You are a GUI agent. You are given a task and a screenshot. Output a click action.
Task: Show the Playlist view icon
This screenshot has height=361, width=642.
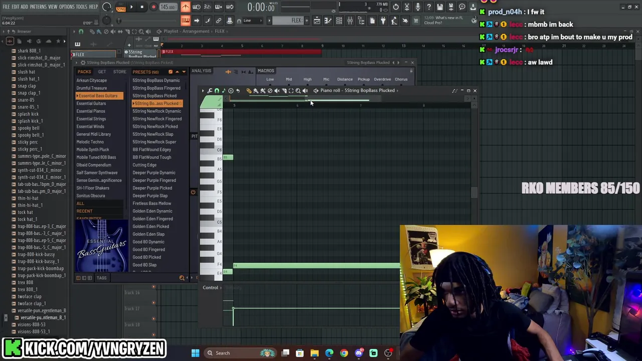pos(317,21)
